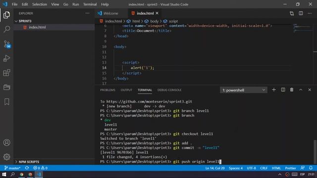Synchronize changes via status bar sync icon

(27, 168)
